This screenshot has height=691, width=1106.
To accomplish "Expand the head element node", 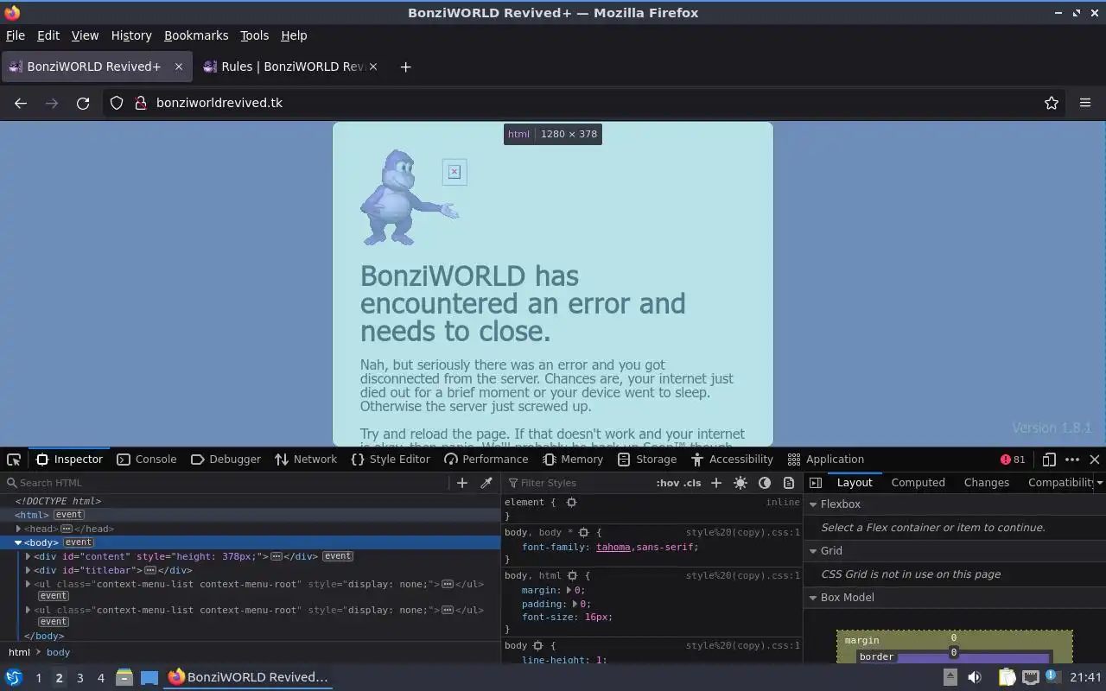I will 18,529.
